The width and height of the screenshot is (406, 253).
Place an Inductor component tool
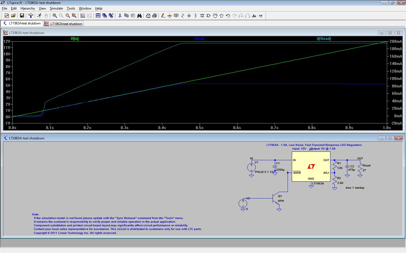196,16
